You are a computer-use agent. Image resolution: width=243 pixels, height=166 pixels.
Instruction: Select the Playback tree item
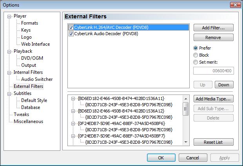point(23,51)
